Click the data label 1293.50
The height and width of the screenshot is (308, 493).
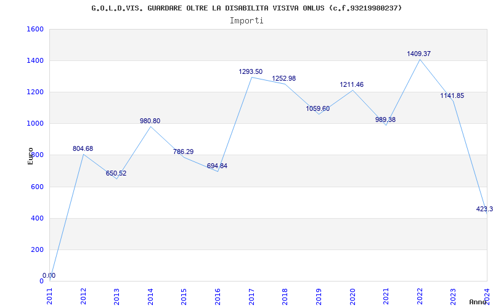pyautogui.click(x=251, y=71)
